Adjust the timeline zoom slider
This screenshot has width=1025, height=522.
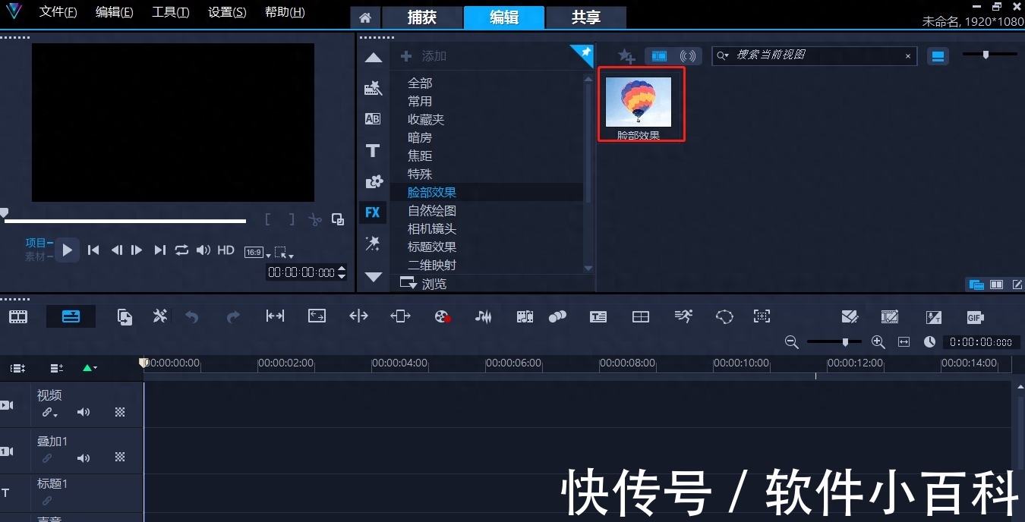pos(845,342)
